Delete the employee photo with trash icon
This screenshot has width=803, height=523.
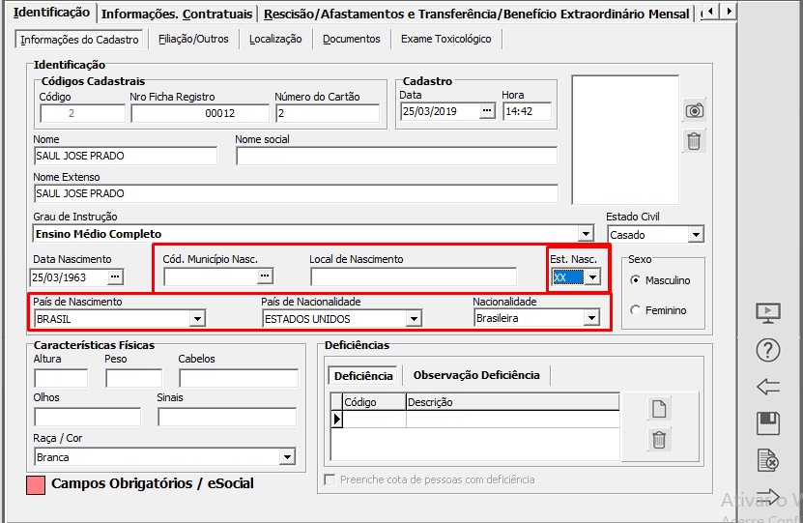pos(694,141)
